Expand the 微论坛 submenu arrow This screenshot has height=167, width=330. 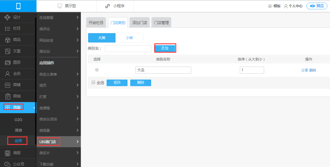click(77, 51)
